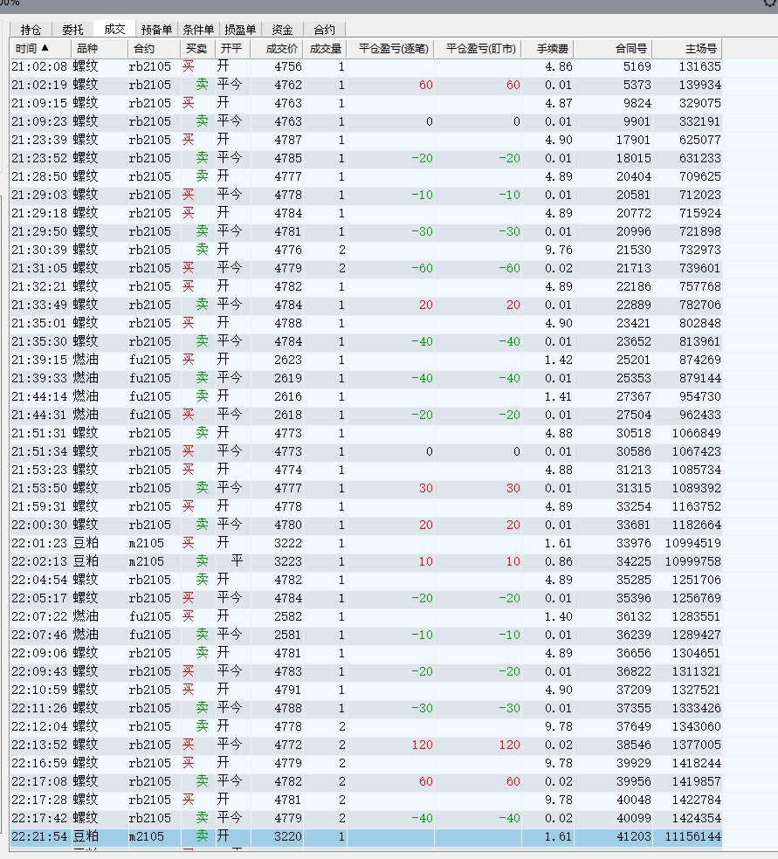Go to the 合约 tab
The height and width of the screenshot is (859, 778).
pyautogui.click(x=324, y=30)
